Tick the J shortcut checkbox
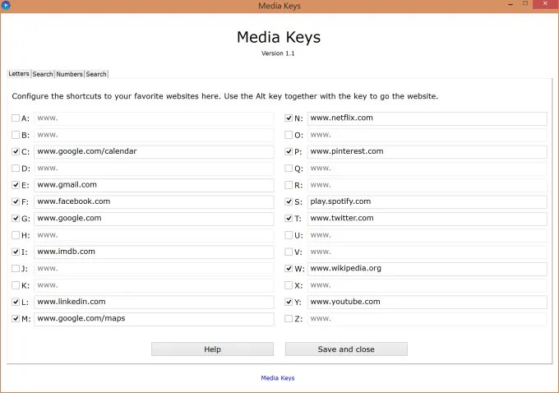This screenshot has height=393, width=559. coord(16,268)
